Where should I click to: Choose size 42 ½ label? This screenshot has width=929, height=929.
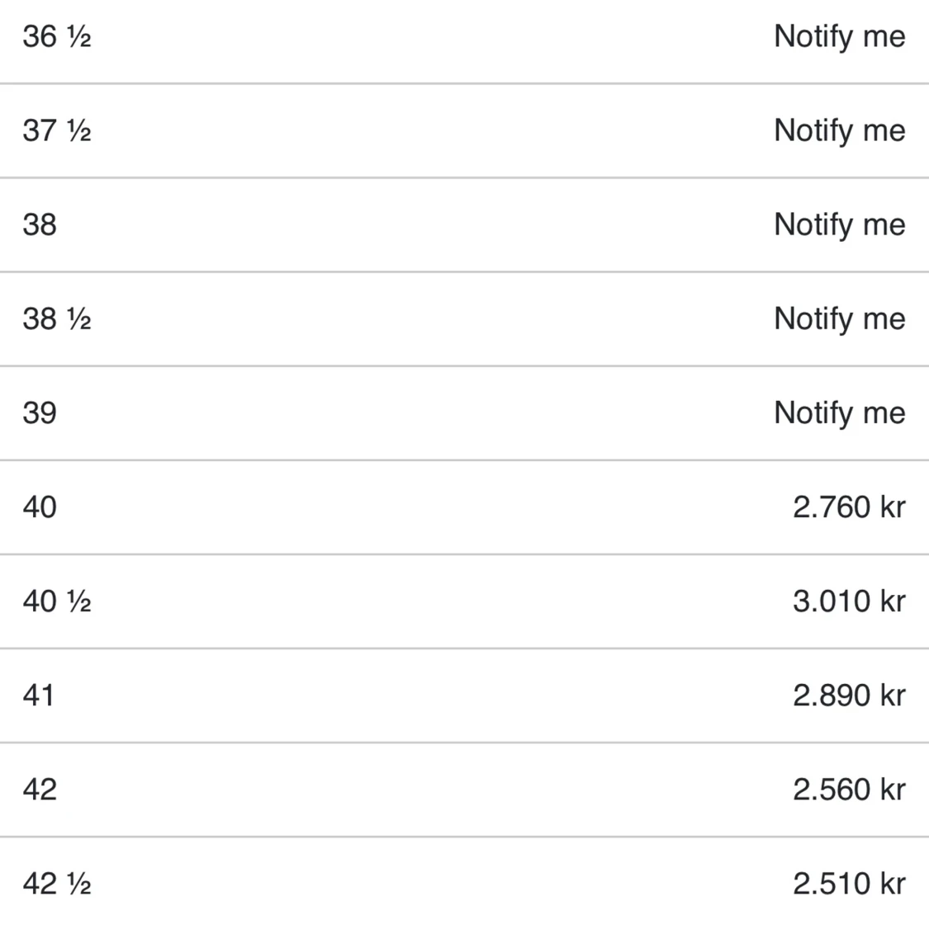pos(57,884)
